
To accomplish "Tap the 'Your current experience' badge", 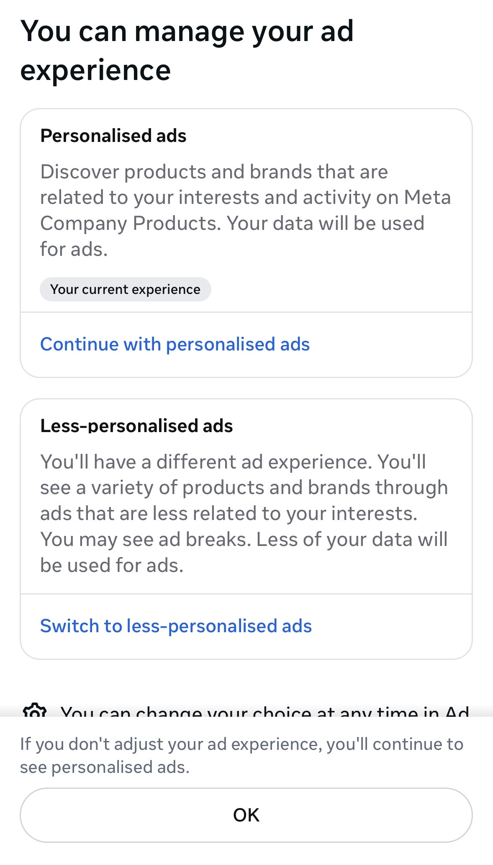I will coord(125,289).
